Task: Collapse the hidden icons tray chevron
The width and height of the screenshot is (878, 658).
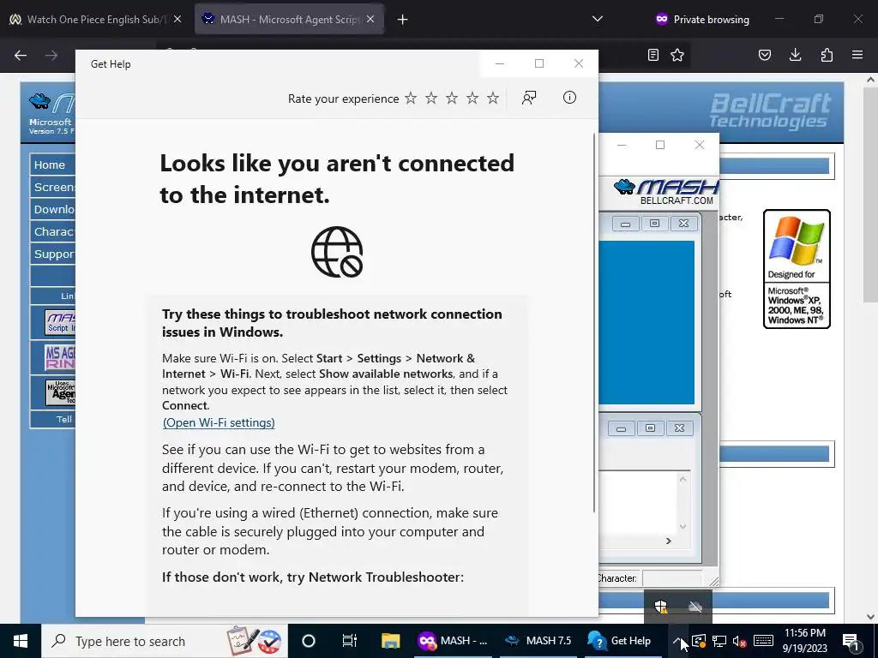Action: click(x=677, y=641)
